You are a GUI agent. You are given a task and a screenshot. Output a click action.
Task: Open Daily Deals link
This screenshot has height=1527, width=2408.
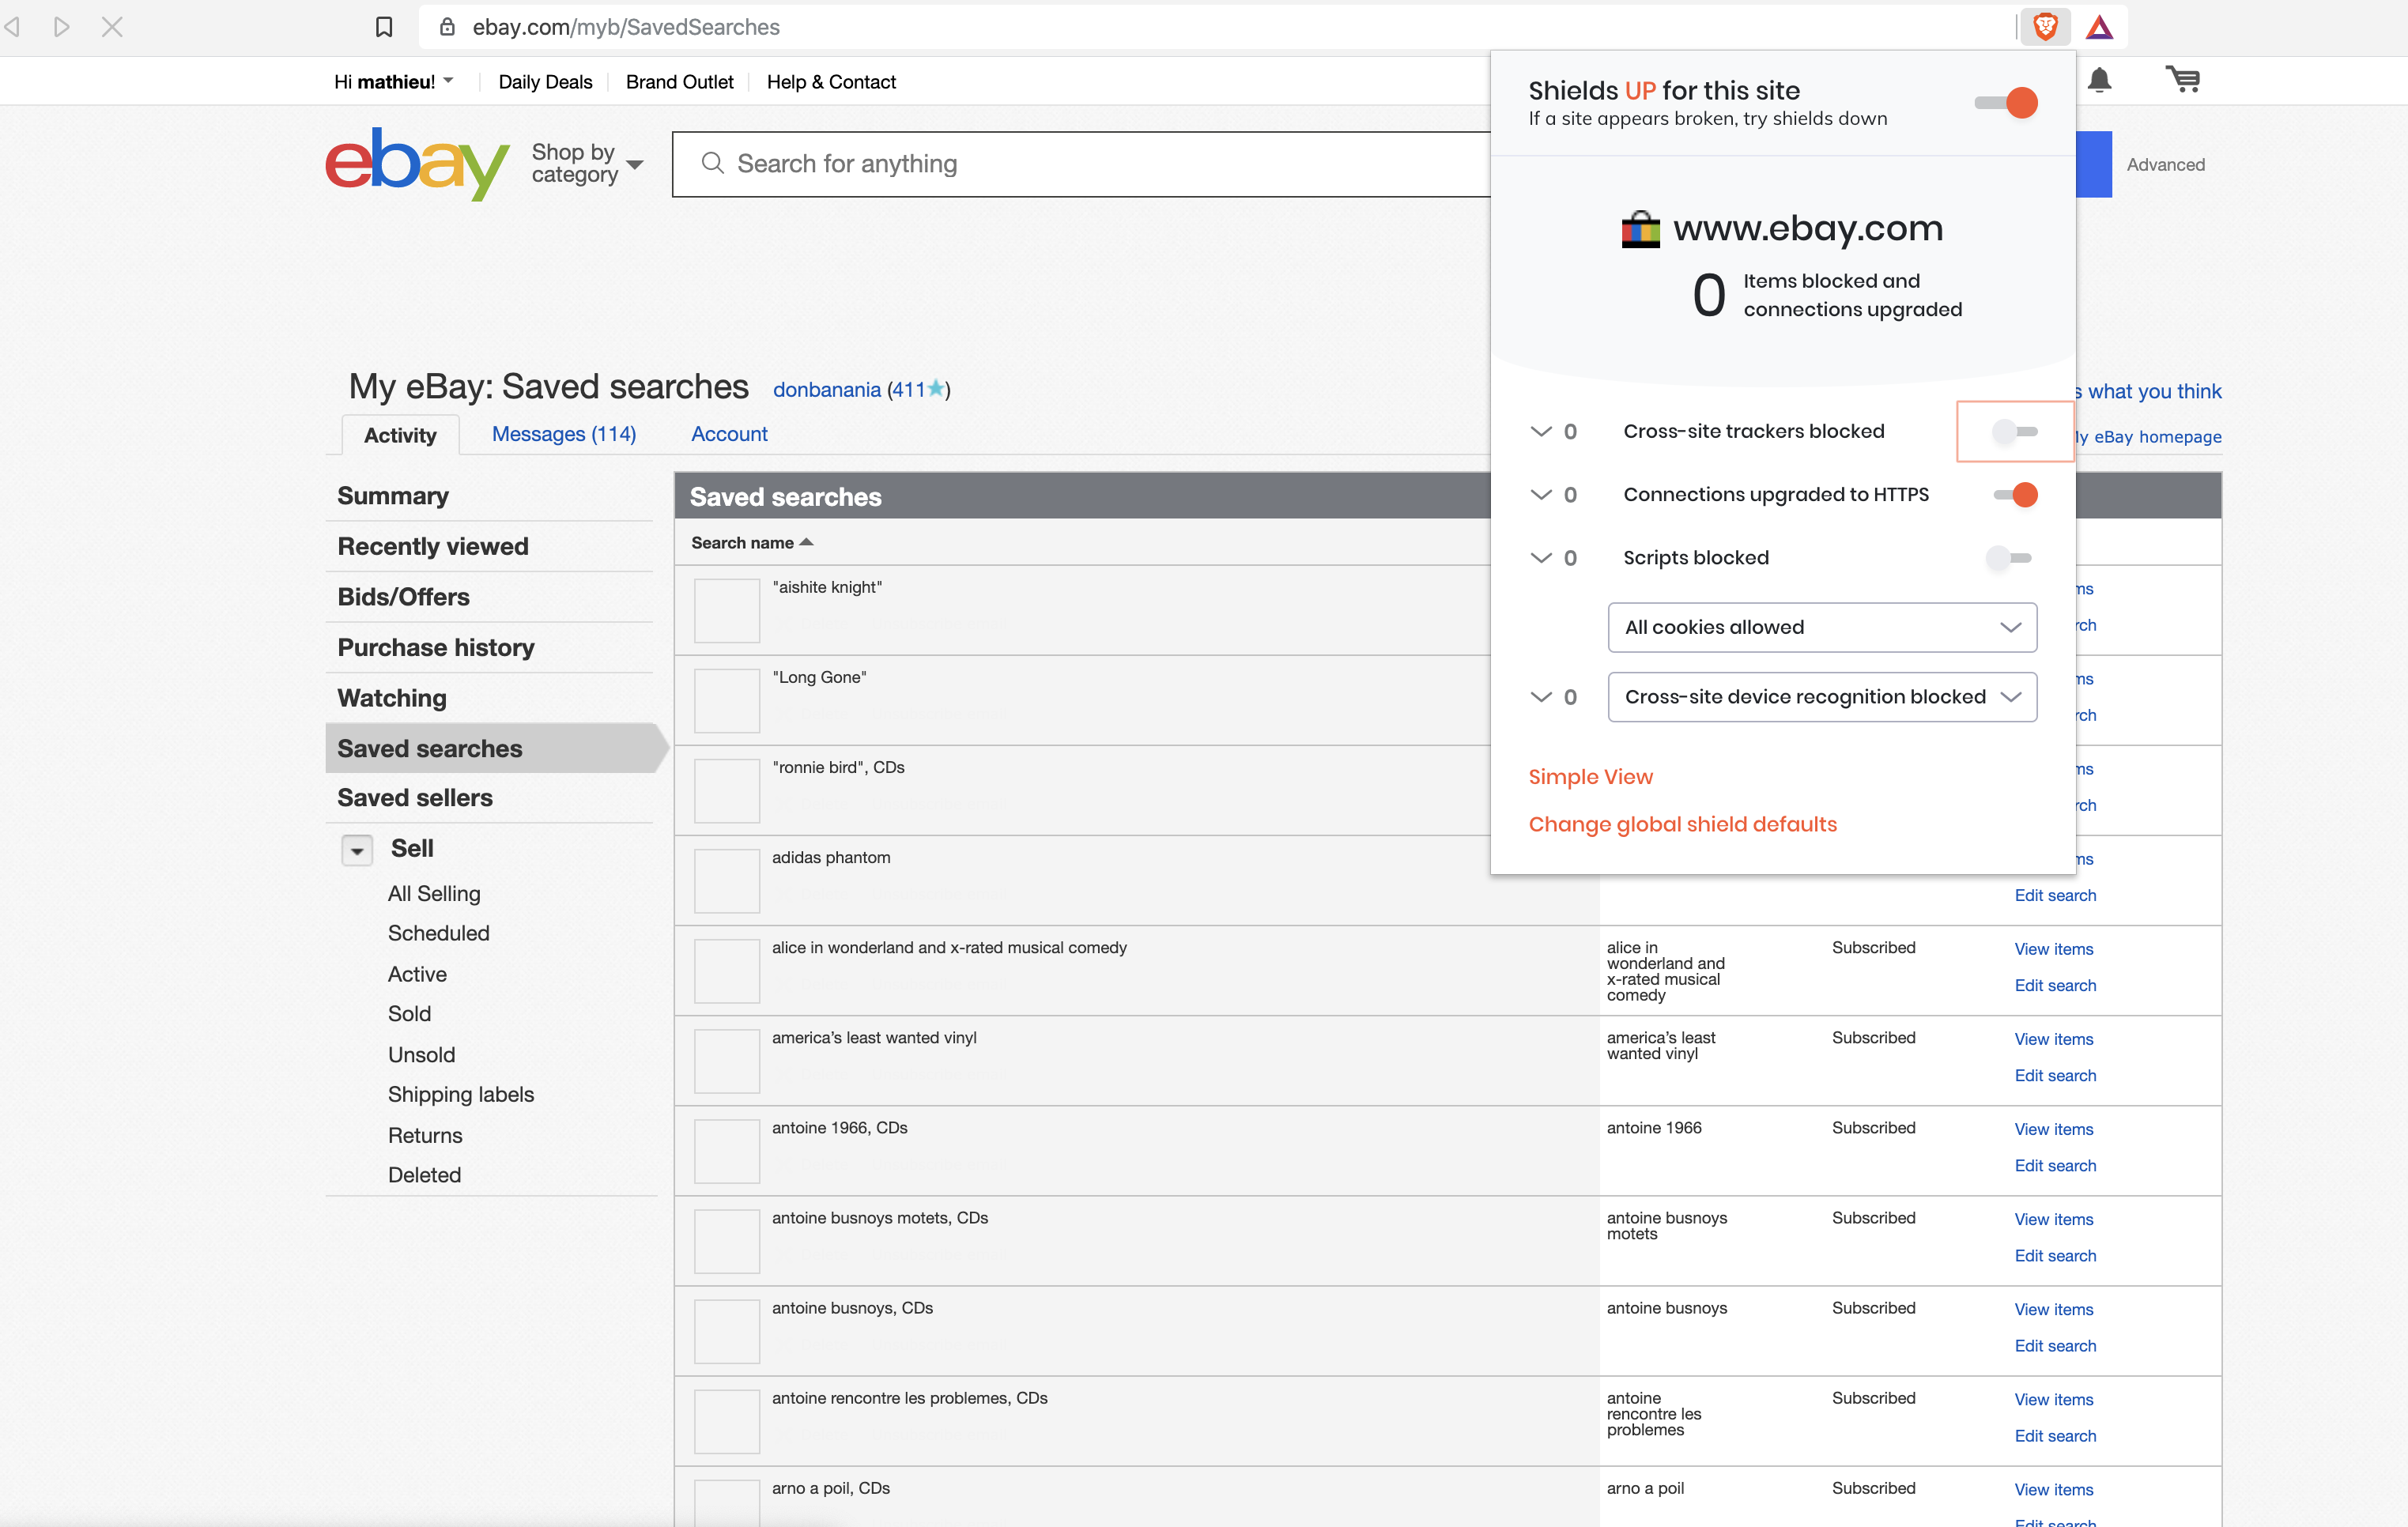(x=545, y=82)
